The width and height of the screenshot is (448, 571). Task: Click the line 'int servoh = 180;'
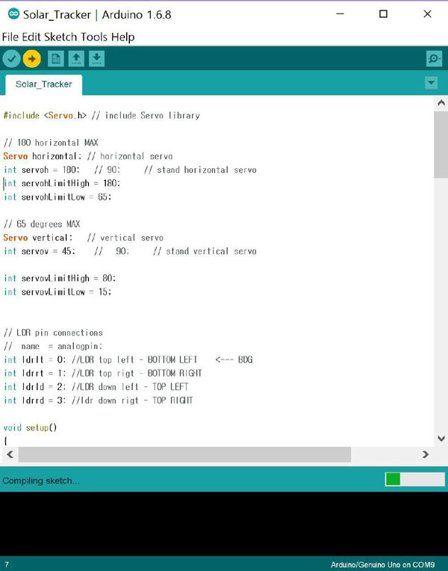point(42,170)
